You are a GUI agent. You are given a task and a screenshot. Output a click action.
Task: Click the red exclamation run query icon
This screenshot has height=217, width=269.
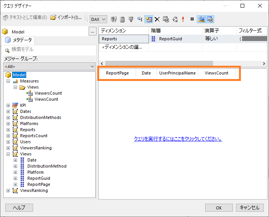(x=183, y=19)
